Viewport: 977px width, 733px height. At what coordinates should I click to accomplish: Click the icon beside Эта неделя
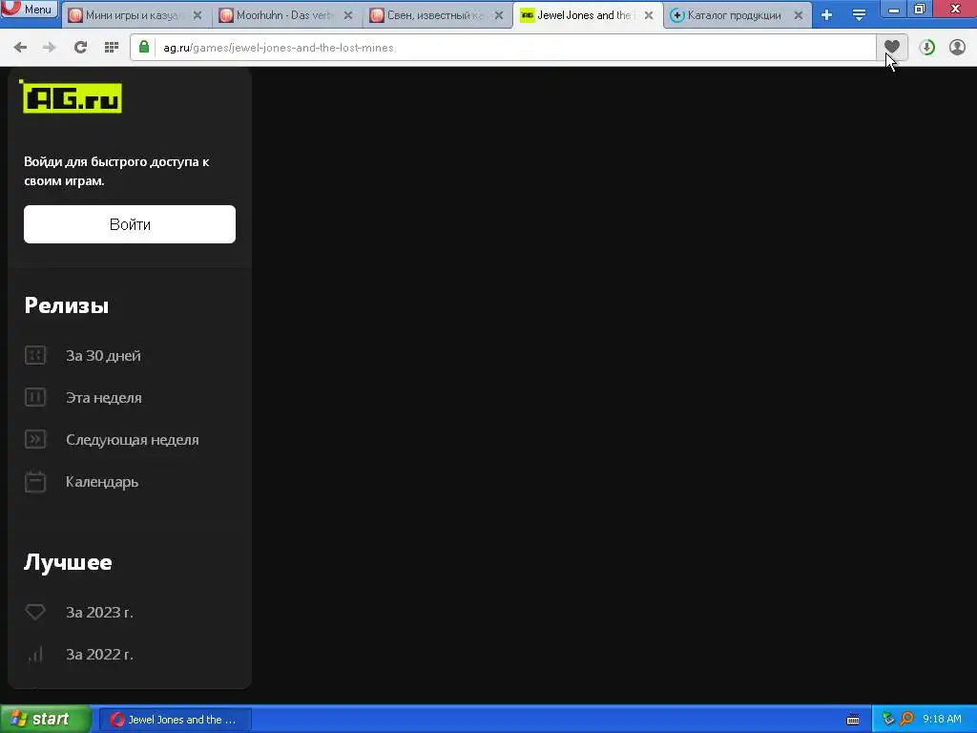(x=35, y=397)
